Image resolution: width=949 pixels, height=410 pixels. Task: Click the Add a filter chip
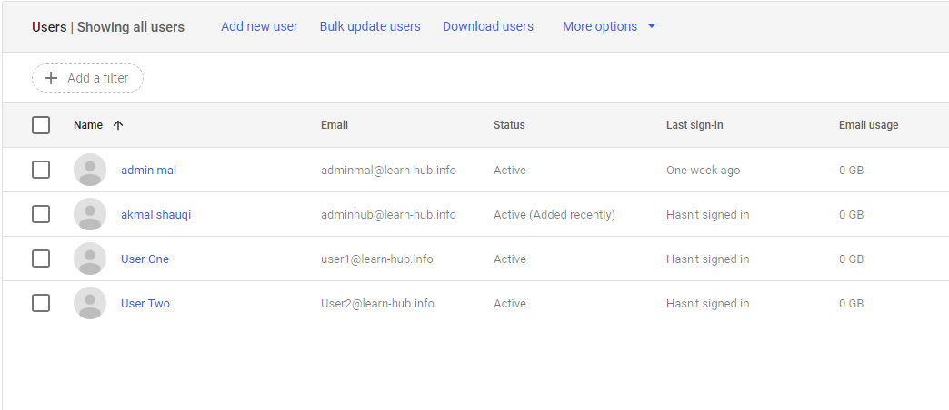point(88,78)
